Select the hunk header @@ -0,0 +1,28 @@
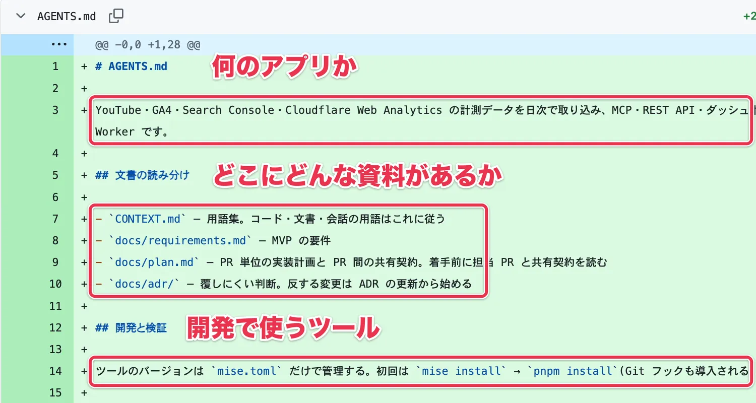 (x=148, y=45)
